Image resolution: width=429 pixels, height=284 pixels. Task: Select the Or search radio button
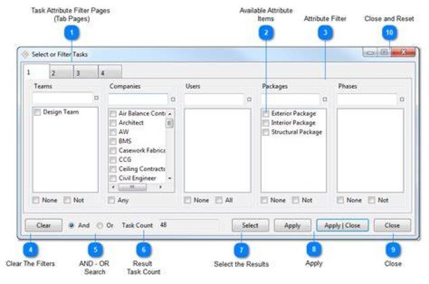tap(100, 226)
